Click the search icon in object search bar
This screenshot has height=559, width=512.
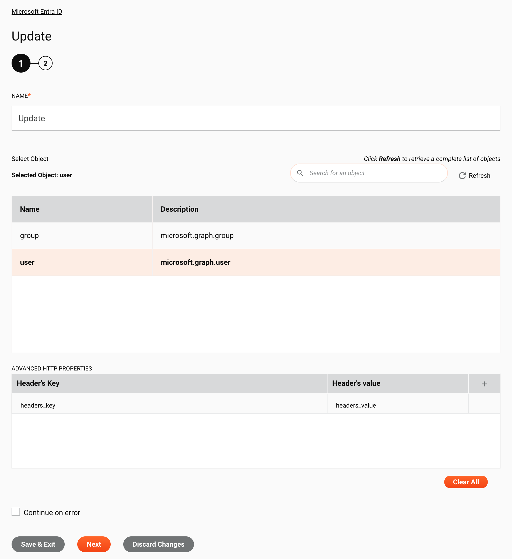[300, 173]
